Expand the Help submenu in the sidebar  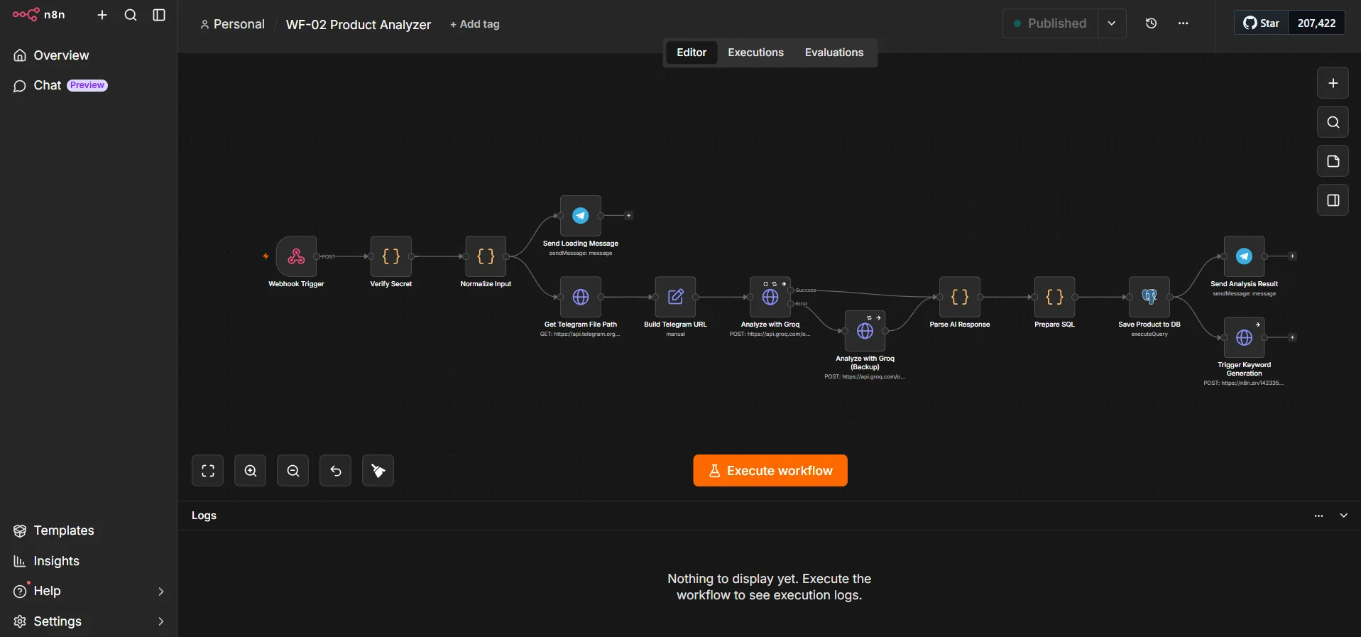click(x=161, y=591)
